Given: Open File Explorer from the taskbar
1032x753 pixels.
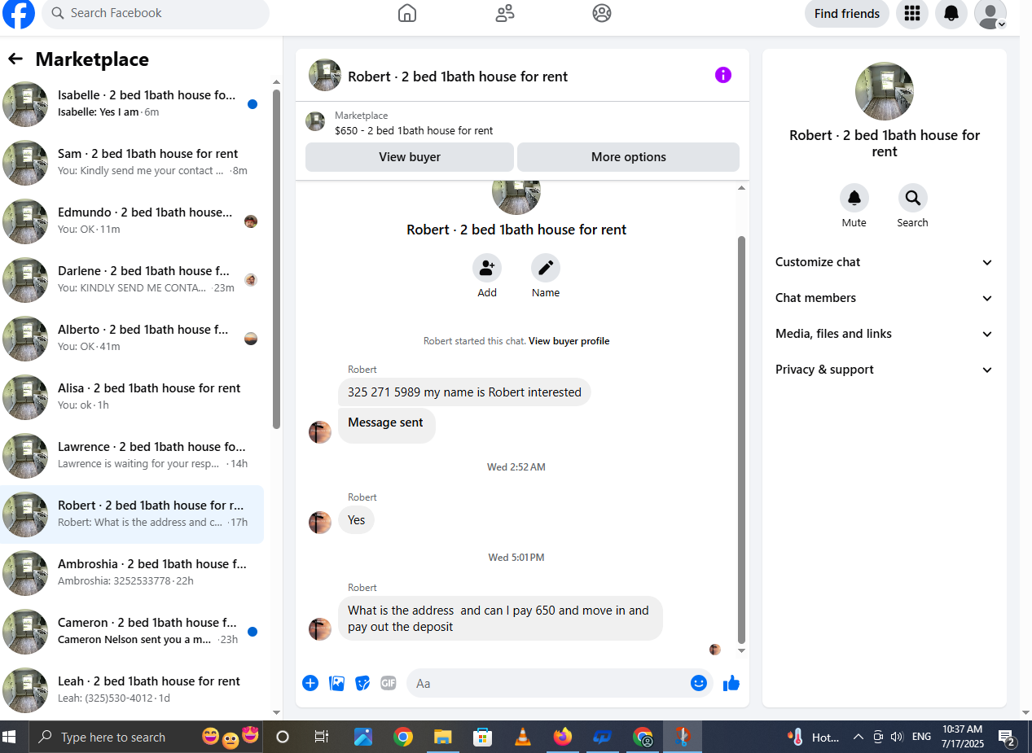Looking at the screenshot, I should tap(442, 737).
